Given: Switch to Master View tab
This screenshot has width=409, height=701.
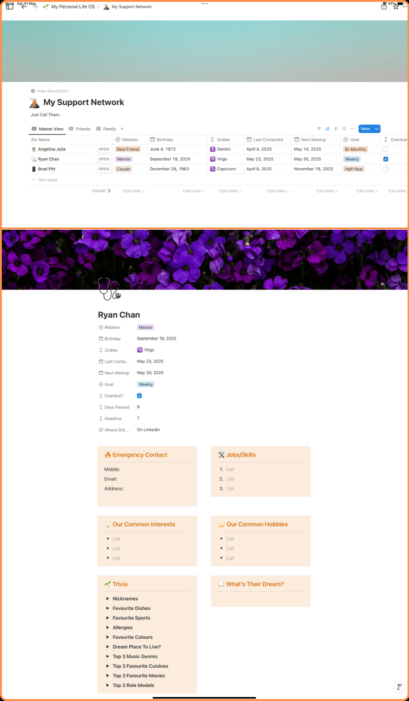Looking at the screenshot, I should (47, 129).
